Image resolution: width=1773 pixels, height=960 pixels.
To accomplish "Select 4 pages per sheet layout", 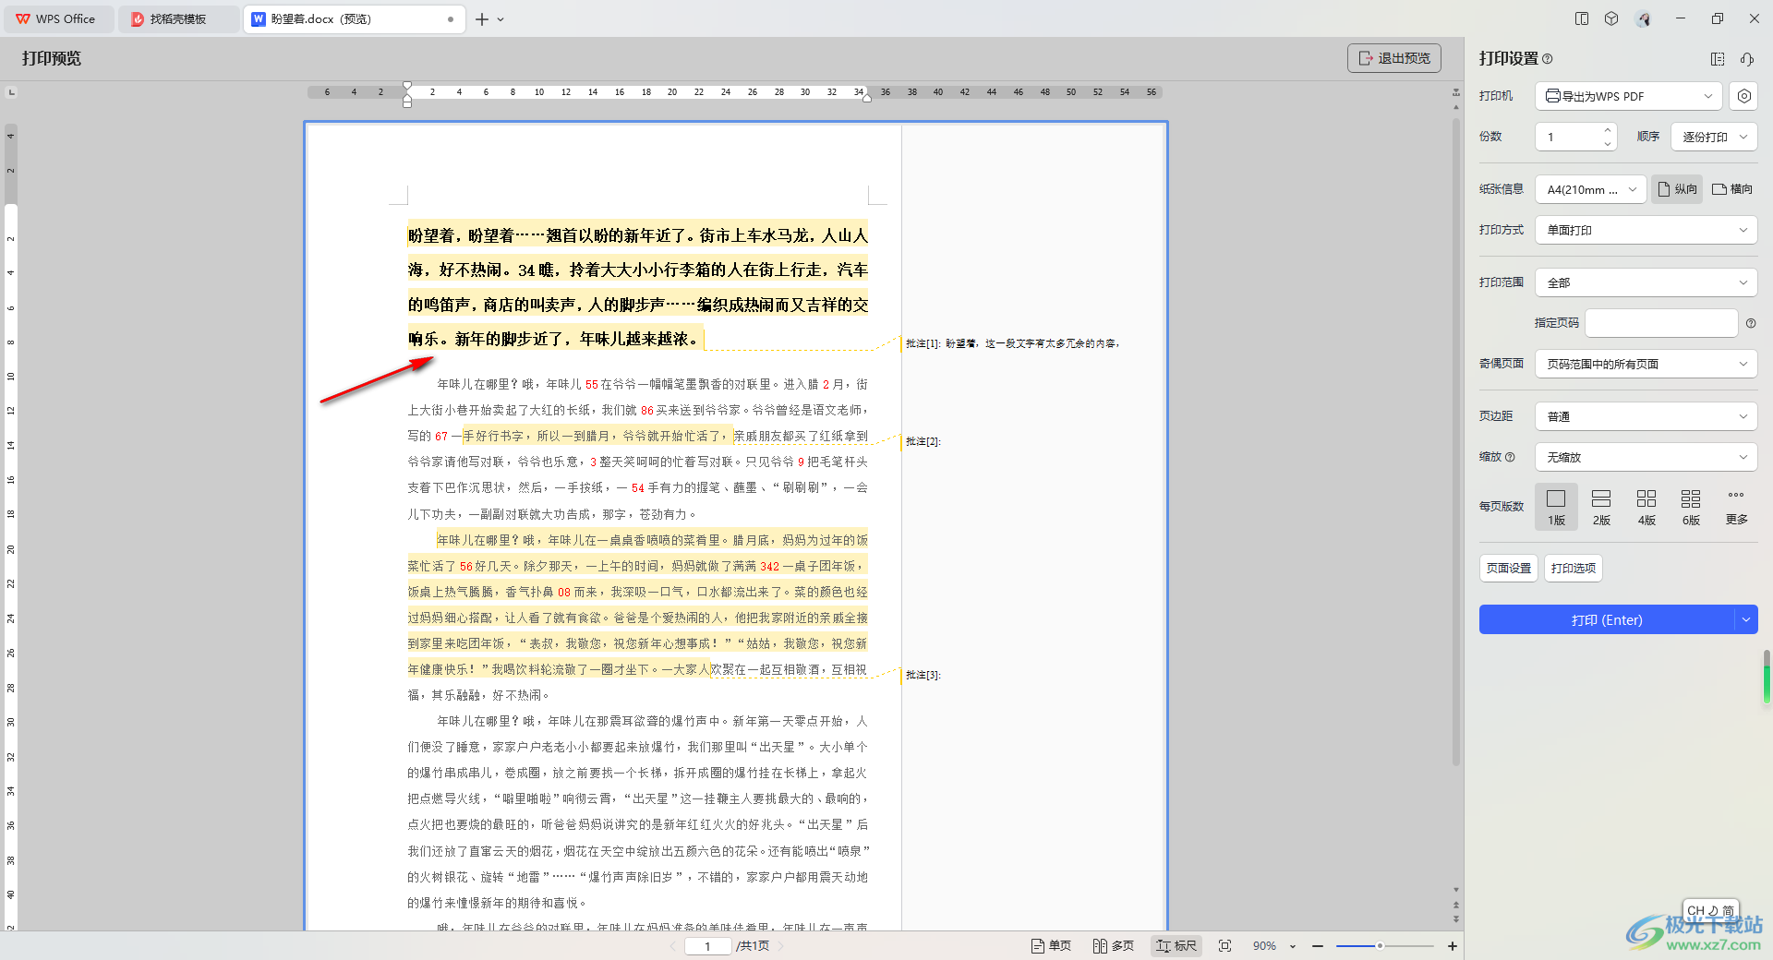I will (x=1646, y=507).
